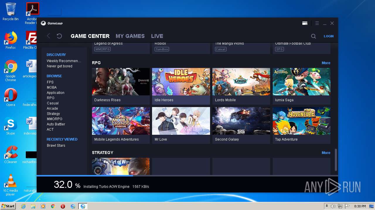Viewport: 375px width, 210px height.
Task: Open Lumia Saga game thumbnail
Action: point(301,82)
